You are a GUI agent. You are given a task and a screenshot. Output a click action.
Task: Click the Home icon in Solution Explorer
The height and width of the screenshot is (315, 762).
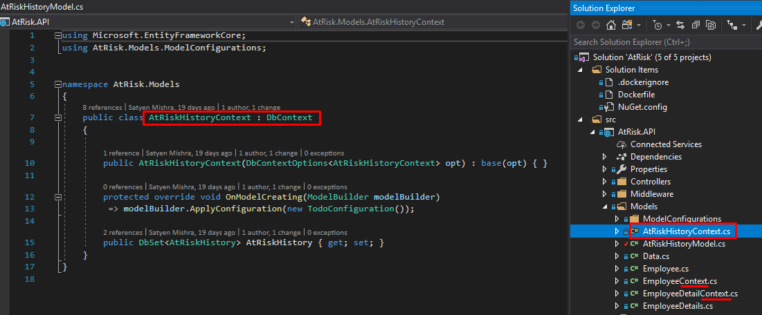[x=611, y=25]
